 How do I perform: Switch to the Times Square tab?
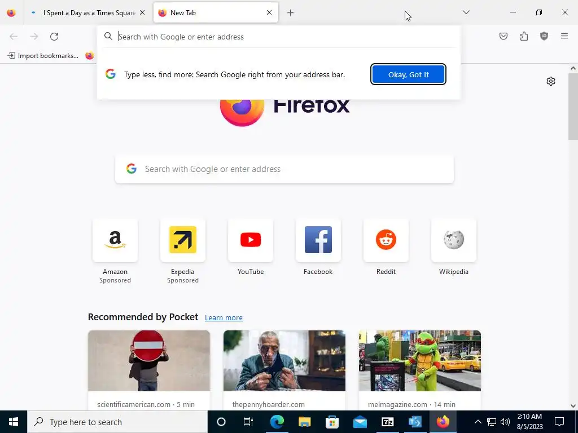point(87,12)
